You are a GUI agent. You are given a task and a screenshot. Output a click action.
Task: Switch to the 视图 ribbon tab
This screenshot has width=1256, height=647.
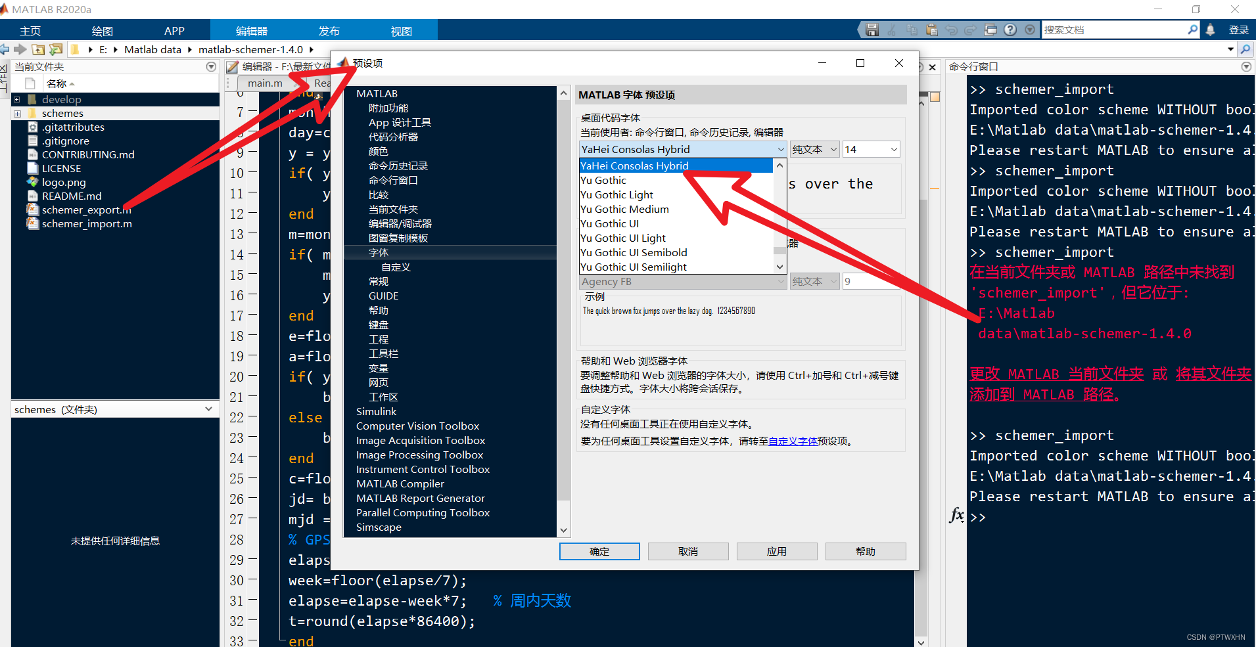(402, 31)
